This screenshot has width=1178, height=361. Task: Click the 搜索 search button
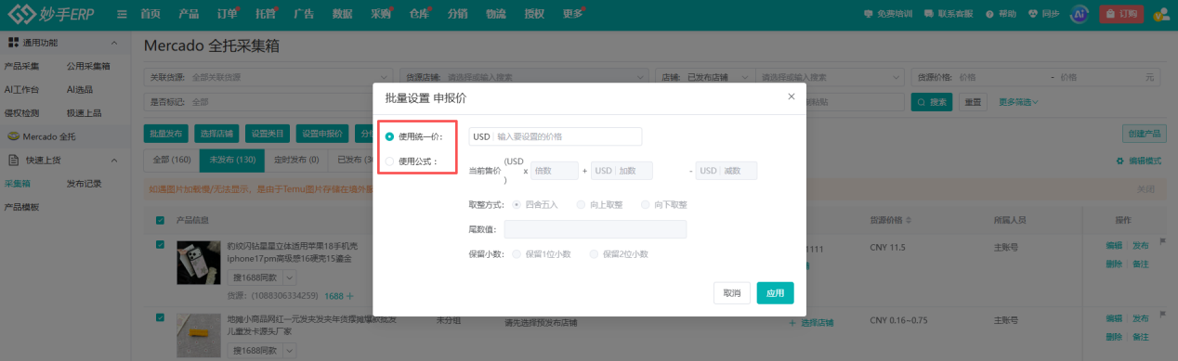931,101
